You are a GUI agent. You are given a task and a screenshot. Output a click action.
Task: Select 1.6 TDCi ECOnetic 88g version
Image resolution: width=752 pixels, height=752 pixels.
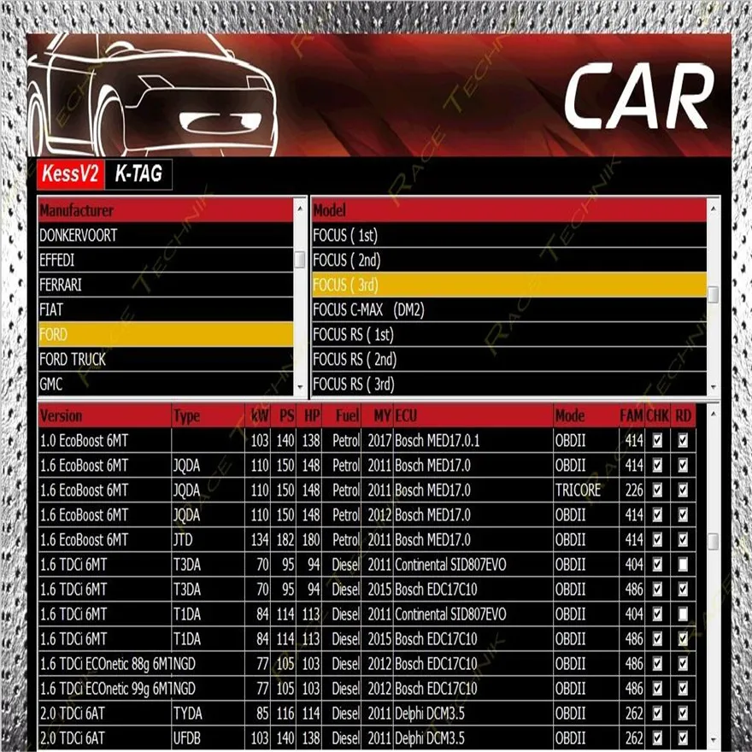104,664
